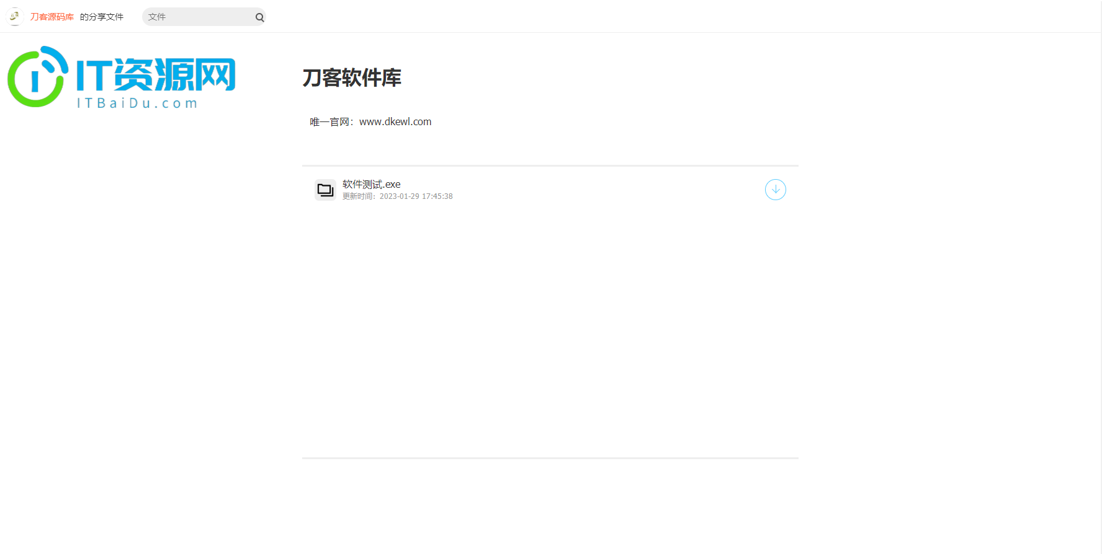Open the IT资源网 logo image

point(122,77)
